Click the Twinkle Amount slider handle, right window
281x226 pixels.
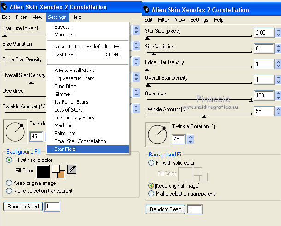pyautogui.click(x=204, y=117)
